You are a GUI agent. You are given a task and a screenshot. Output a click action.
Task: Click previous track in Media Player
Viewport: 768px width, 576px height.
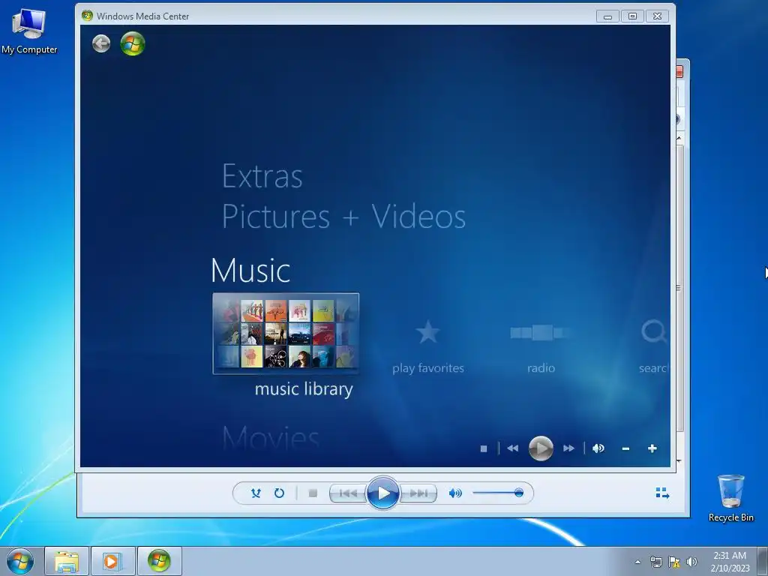click(348, 493)
